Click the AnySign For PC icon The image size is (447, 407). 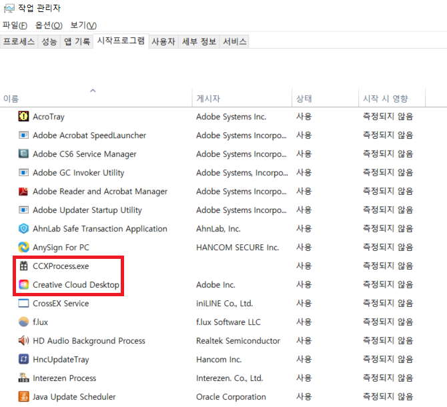coord(23,247)
